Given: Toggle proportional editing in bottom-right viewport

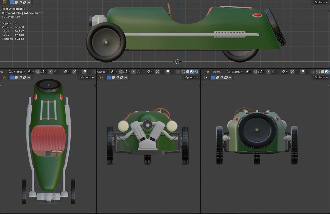Looking at the screenshot, I should (x=268, y=72).
